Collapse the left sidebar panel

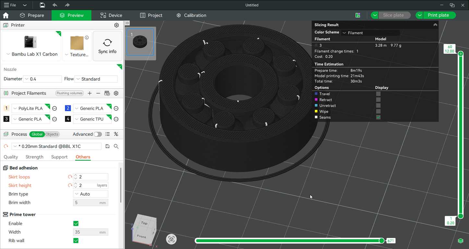(127, 23)
